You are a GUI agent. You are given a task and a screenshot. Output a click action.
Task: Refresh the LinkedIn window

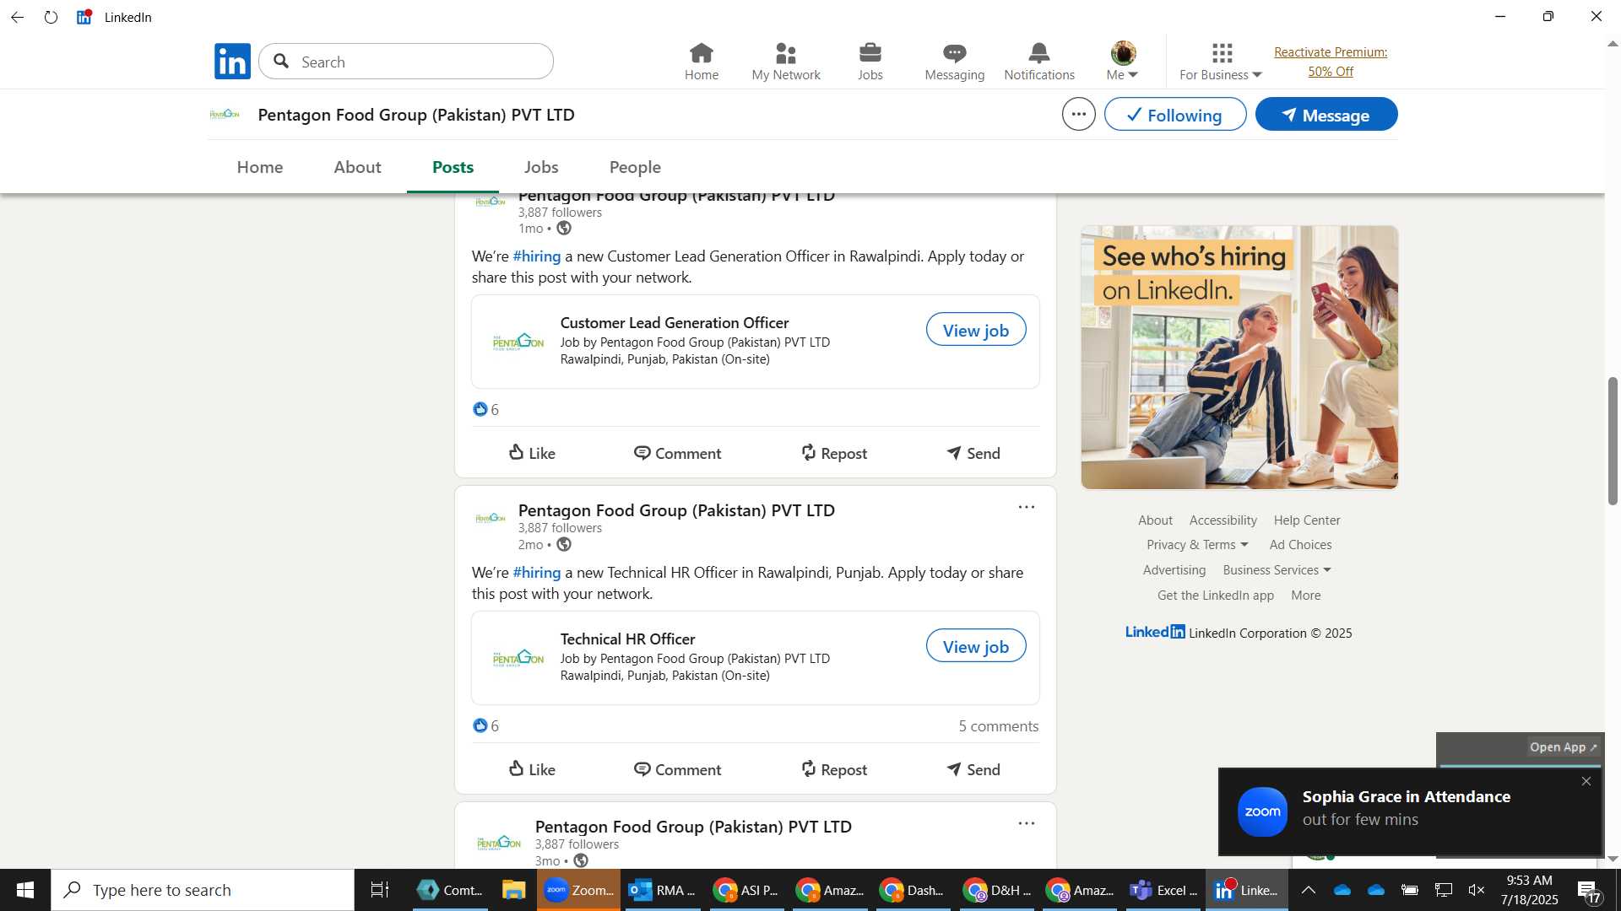click(51, 17)
